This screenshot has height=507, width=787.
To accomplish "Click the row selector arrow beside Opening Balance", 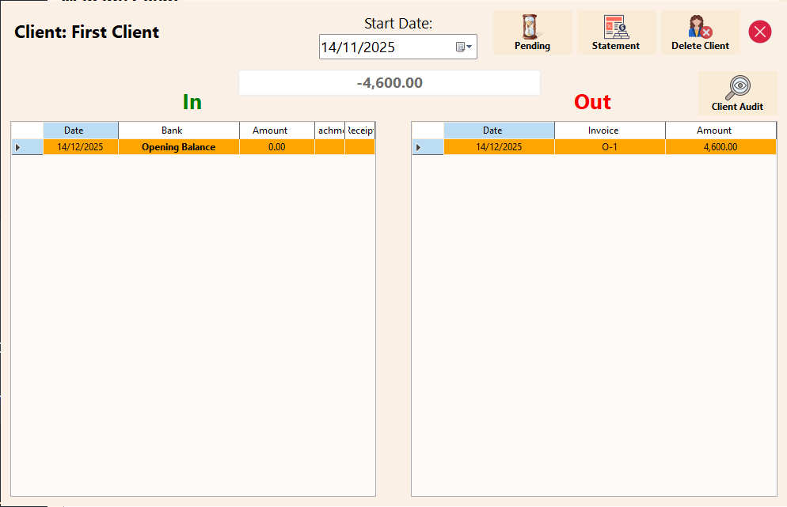I will coord(17,146).
